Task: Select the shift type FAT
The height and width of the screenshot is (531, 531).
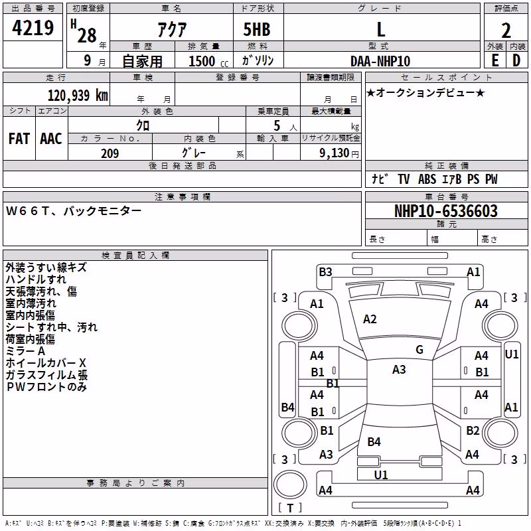Action: pos(19,139)
